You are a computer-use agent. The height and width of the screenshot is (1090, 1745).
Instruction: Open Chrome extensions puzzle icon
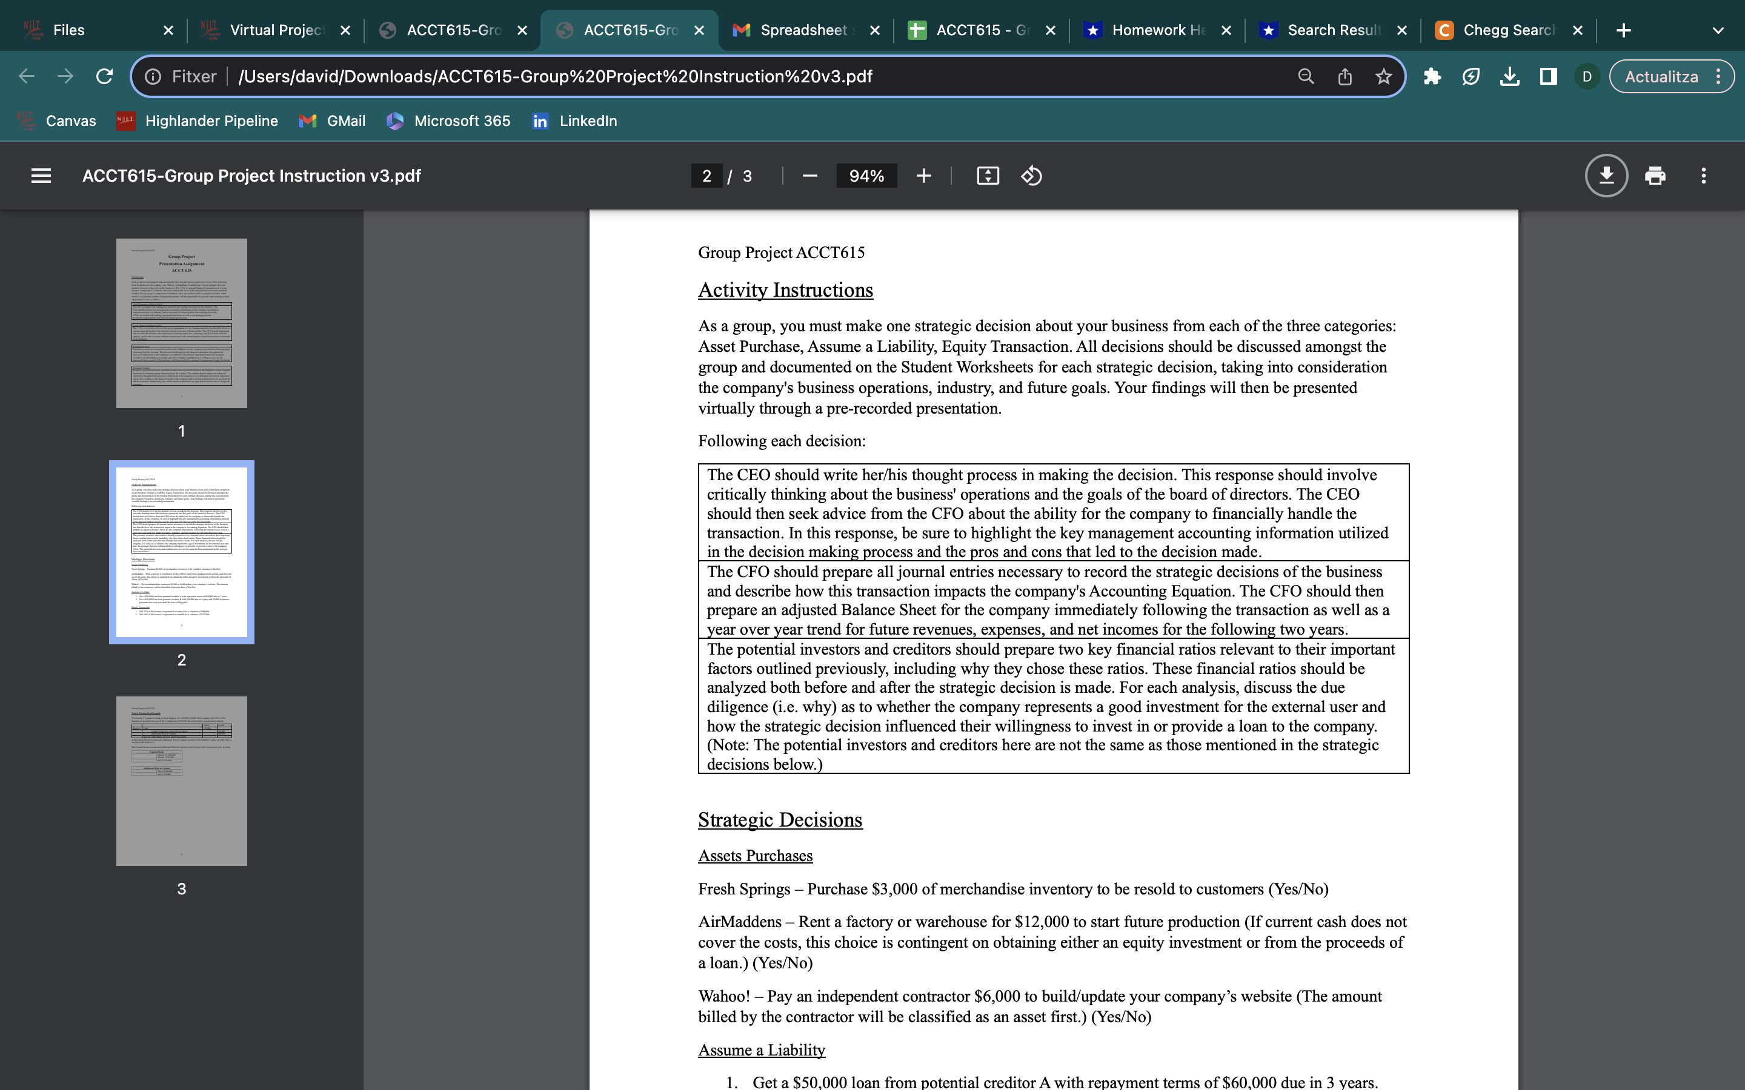click(x=1432, y=76)
